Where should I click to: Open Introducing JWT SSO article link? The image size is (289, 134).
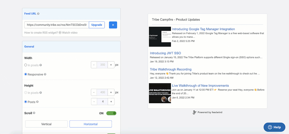tap(165, 53)
